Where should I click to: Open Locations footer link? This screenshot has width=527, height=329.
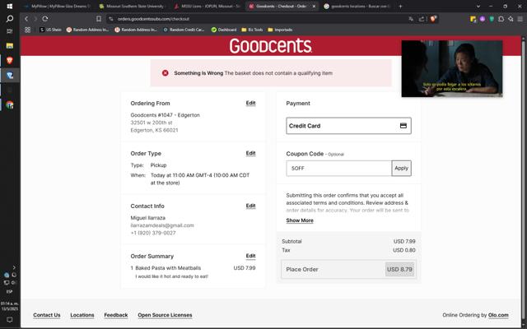[x=82, y=315]
